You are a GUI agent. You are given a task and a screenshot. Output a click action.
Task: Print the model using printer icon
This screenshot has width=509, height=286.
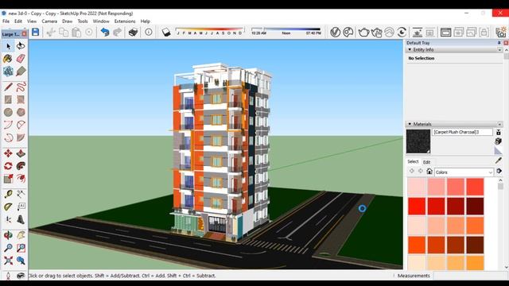point(133,32)
